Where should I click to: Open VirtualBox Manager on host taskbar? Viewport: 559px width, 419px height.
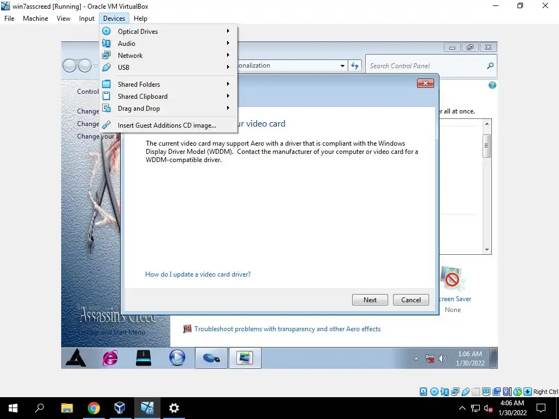click(120, 408)
